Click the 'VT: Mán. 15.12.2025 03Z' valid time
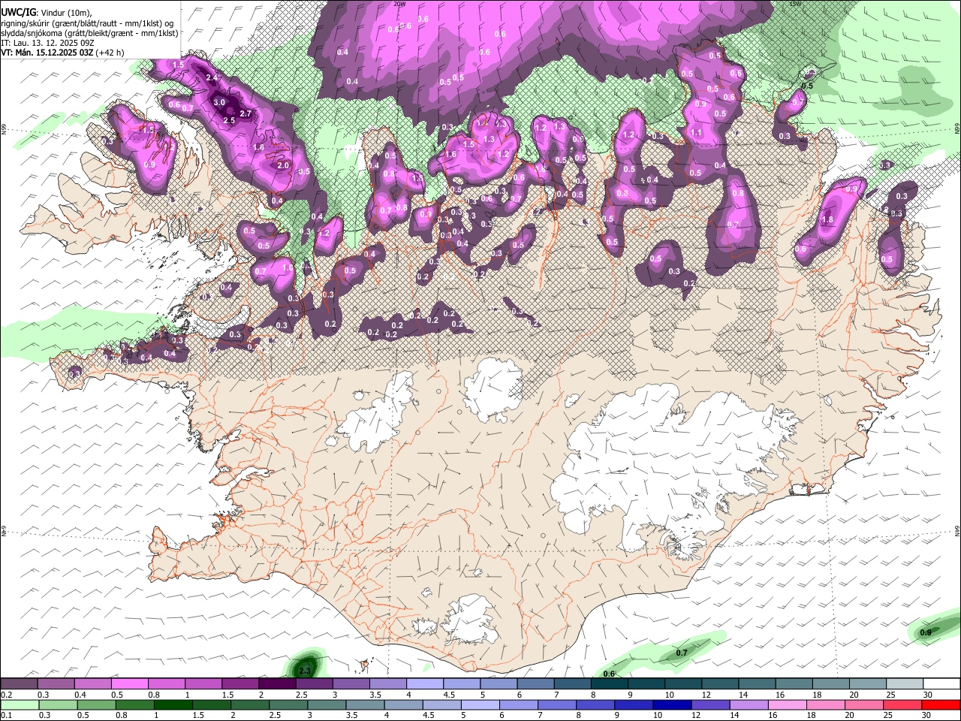 point(47,53)
